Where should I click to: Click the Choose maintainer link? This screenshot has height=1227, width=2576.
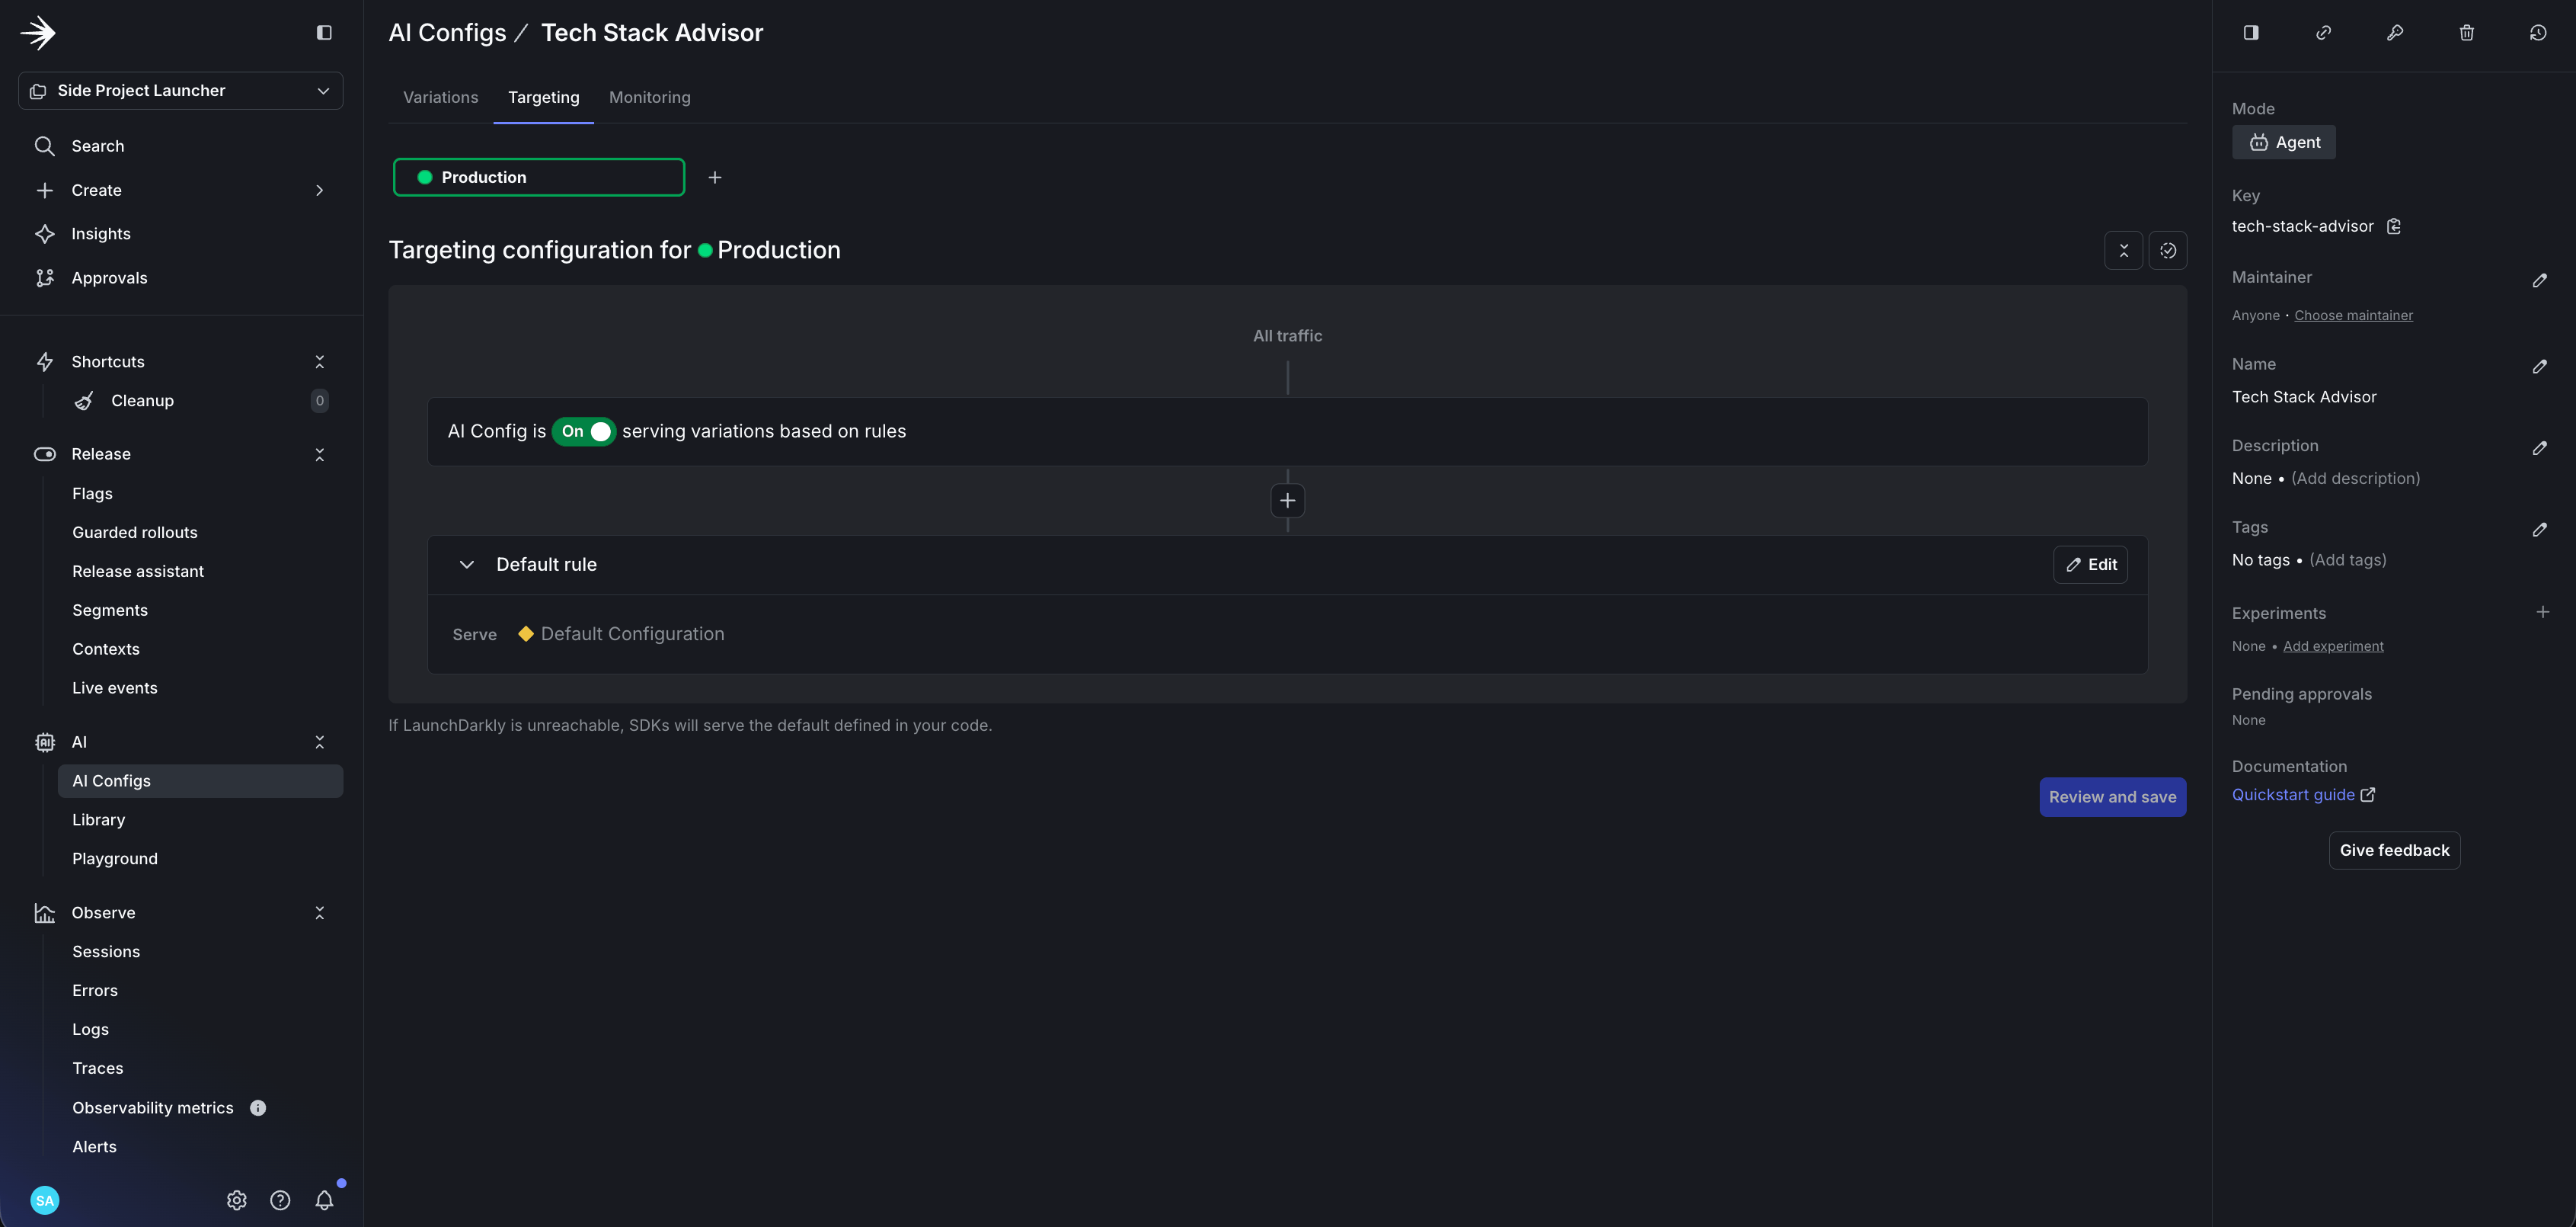coord(2354,316)
